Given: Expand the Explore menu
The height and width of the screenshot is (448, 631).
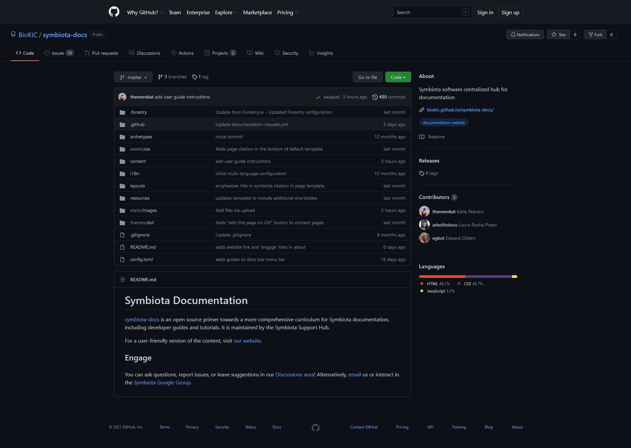Looking at the screenshot, I should pos(226,12).
